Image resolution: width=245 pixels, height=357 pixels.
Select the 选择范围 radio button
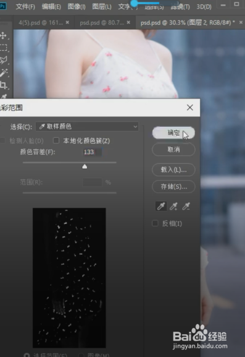(x=27, y=355)
